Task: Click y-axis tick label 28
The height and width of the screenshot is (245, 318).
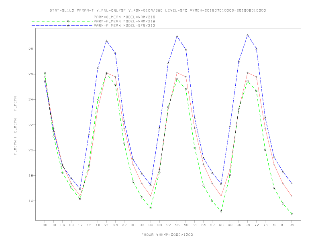Action: pyautogui.click(x=31, y=49)
